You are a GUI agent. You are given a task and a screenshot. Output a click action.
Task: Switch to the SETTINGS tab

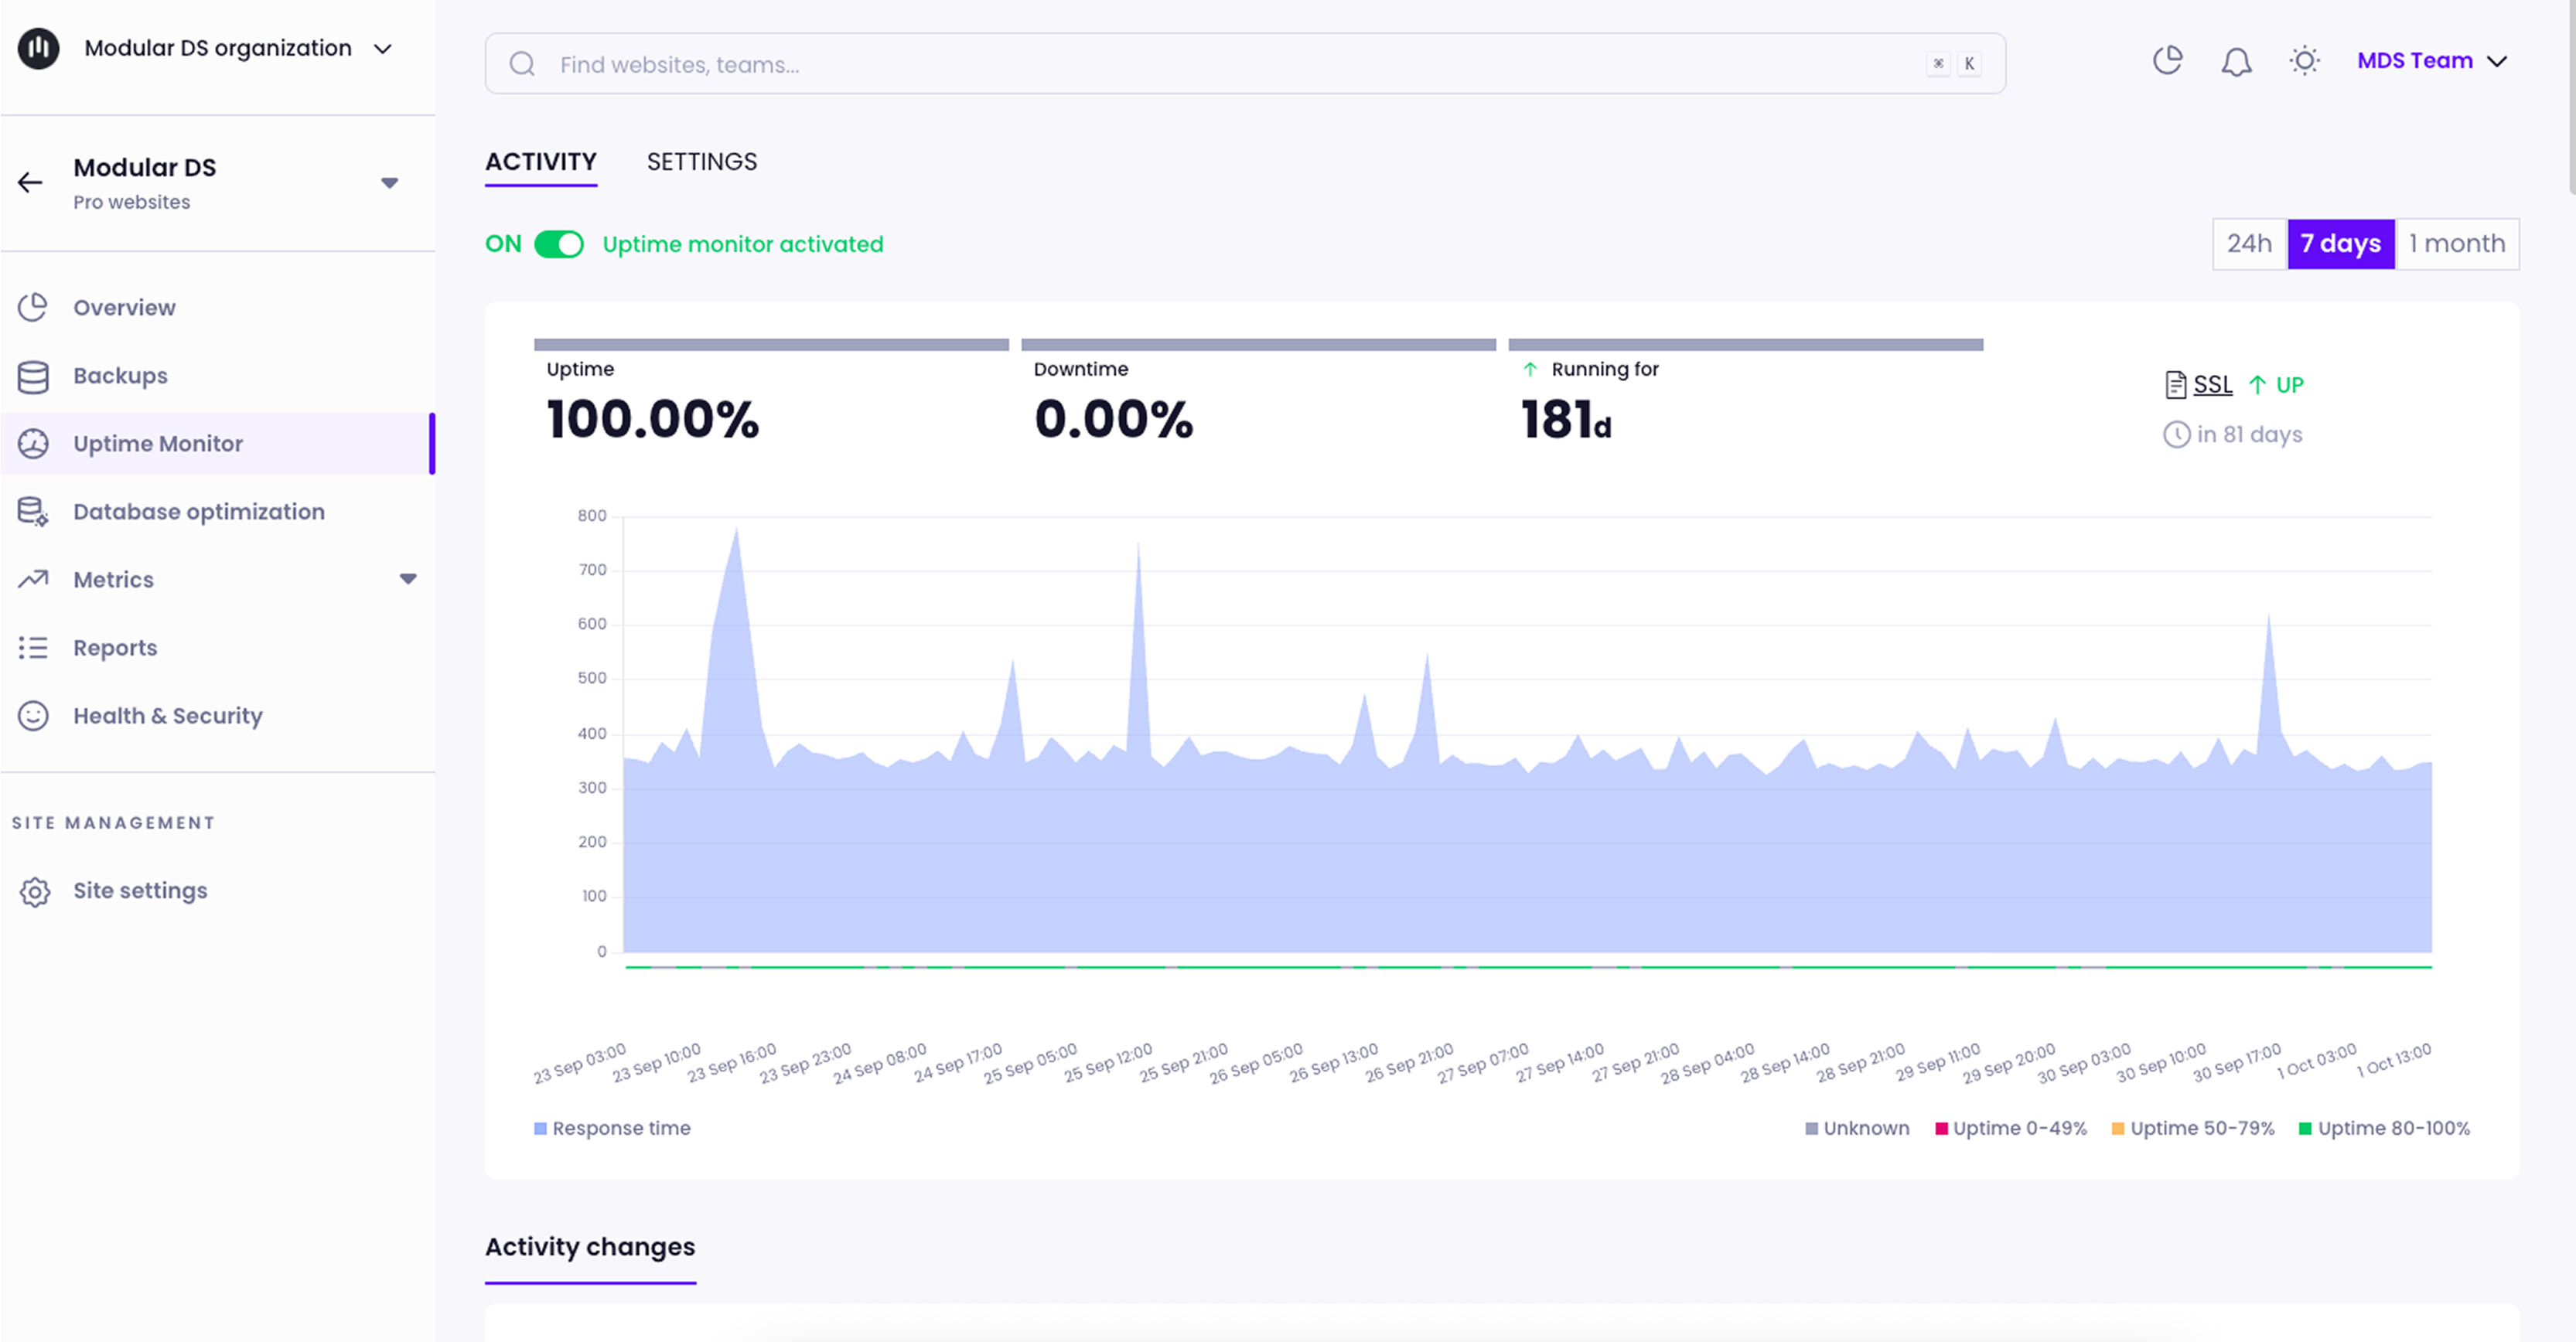tap(701, 162)
